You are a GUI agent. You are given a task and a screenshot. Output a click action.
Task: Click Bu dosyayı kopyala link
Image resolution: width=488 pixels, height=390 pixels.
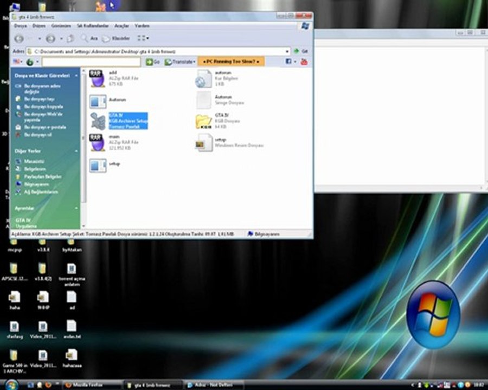[x=43, y=107]
